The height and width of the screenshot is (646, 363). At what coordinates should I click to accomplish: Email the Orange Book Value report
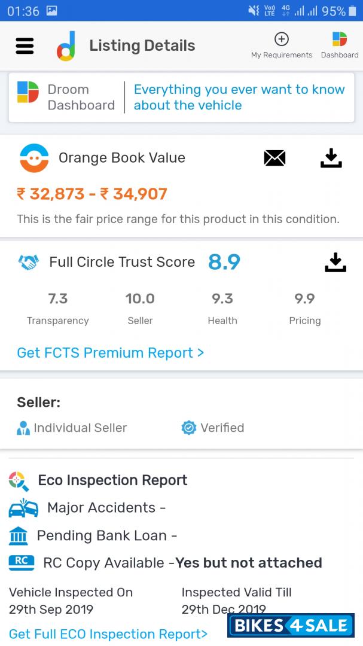pyautogui.click(x=274, y=158)
